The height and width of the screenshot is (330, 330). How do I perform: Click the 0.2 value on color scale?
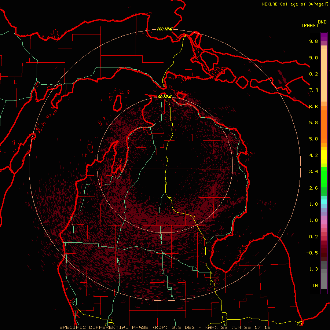pos(313,237)
